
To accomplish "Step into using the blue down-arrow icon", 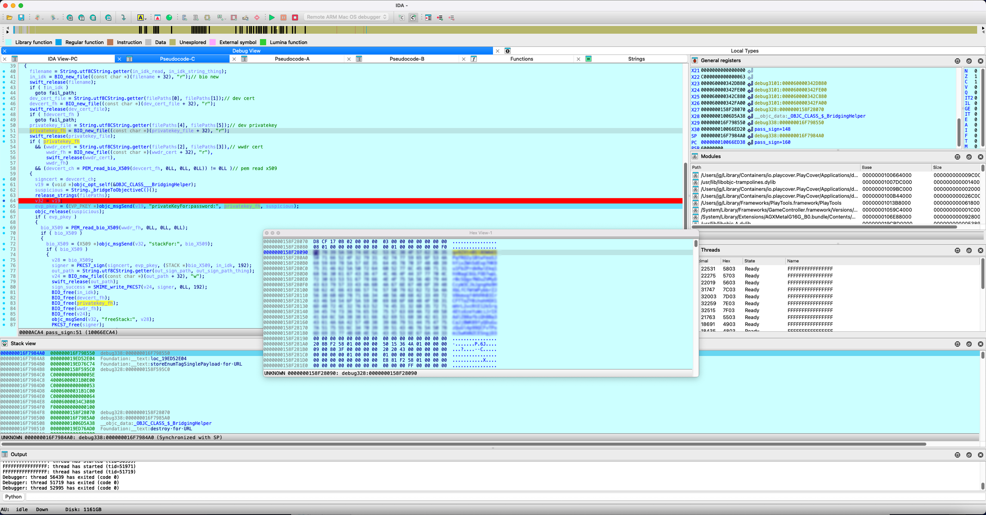I will tap(123, 17).
